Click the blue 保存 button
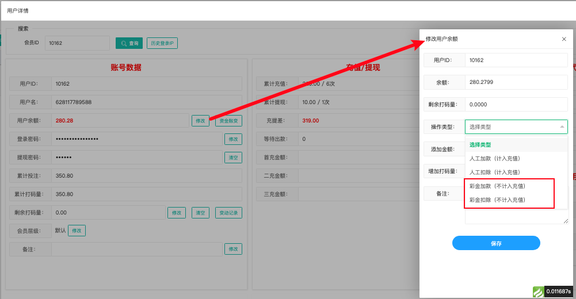The height and width of the screenshot is (299, 576). 496,243
